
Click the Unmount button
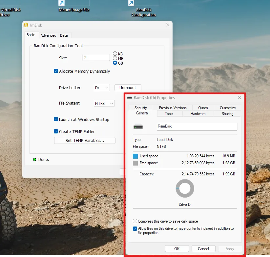coord(128,88)
